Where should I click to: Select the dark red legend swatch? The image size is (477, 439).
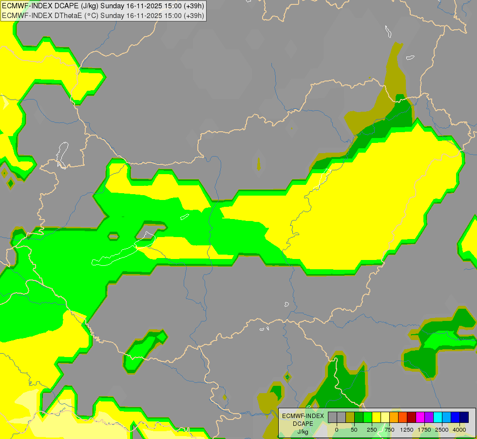point(412,417)
